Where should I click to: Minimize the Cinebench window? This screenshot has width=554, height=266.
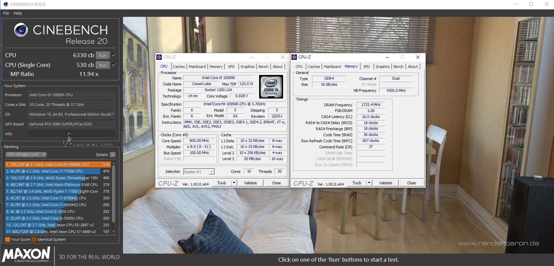[516, 4]
